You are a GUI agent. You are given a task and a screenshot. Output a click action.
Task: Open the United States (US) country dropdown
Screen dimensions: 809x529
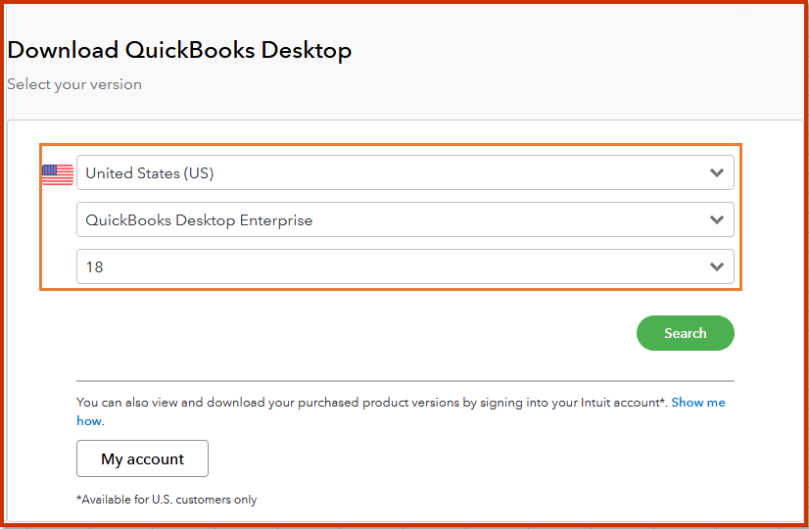tap(392, 173)
